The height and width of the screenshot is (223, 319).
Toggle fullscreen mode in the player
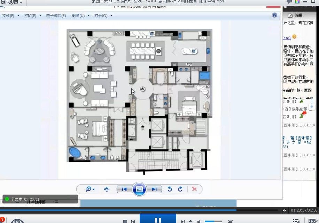point(231,221)
